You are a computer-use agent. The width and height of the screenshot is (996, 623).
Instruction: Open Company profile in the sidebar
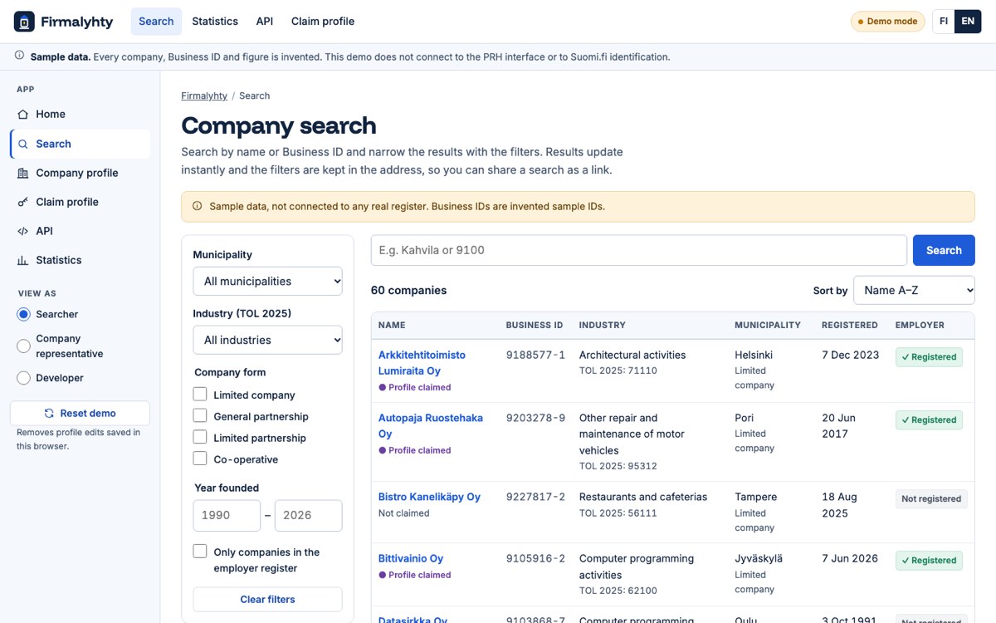click(x=81, y=173)
